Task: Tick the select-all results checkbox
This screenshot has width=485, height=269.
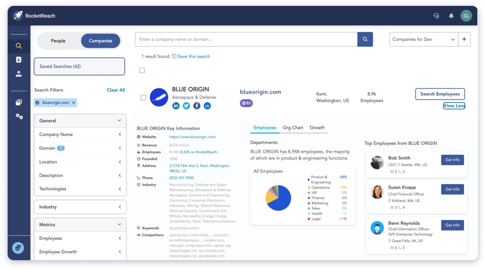Action: (142, 70)
